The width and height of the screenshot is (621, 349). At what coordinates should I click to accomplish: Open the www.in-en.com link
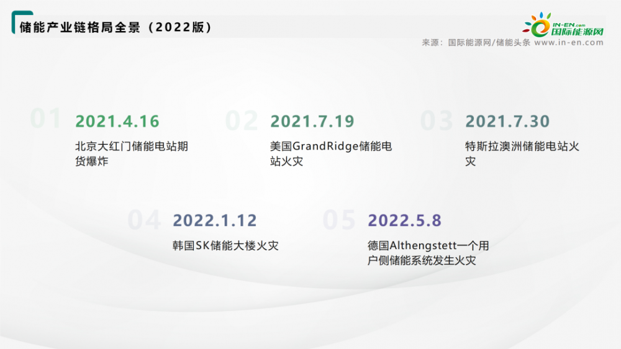[569, 43]
